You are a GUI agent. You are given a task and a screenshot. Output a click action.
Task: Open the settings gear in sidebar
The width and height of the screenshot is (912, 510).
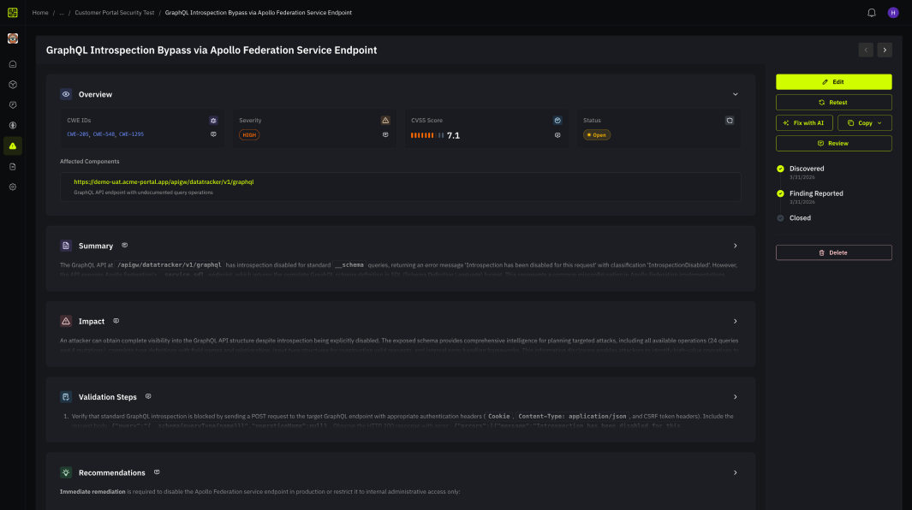point(13,187)
